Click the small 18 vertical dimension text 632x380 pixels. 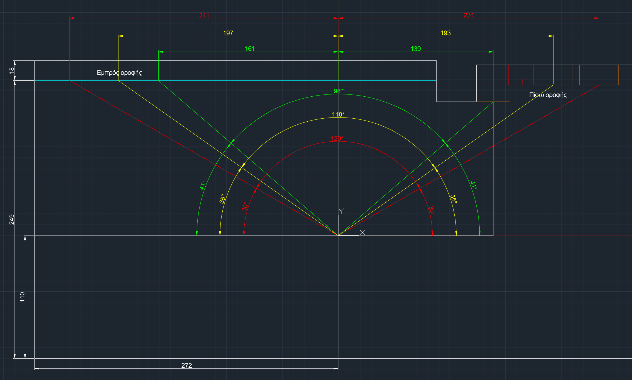coord(12,70)
